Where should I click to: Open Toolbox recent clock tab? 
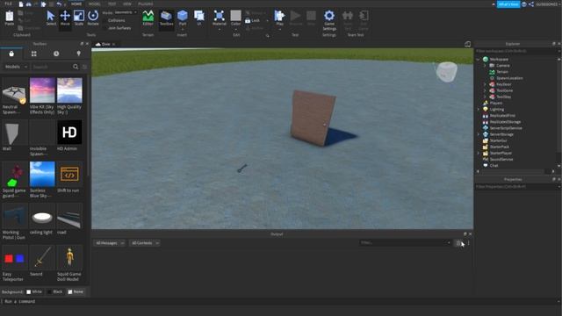56,54
